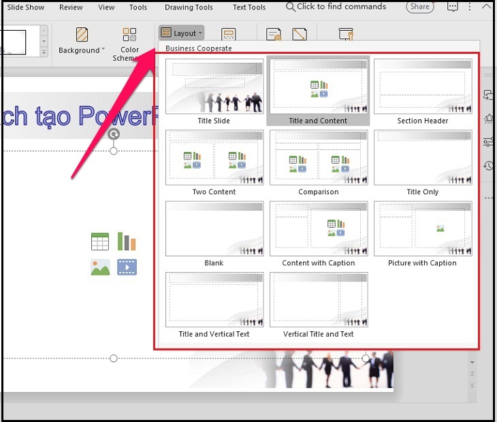Select the Title Slide layout
The height and width of the screenshot is (422, 497).
point(214,91)
